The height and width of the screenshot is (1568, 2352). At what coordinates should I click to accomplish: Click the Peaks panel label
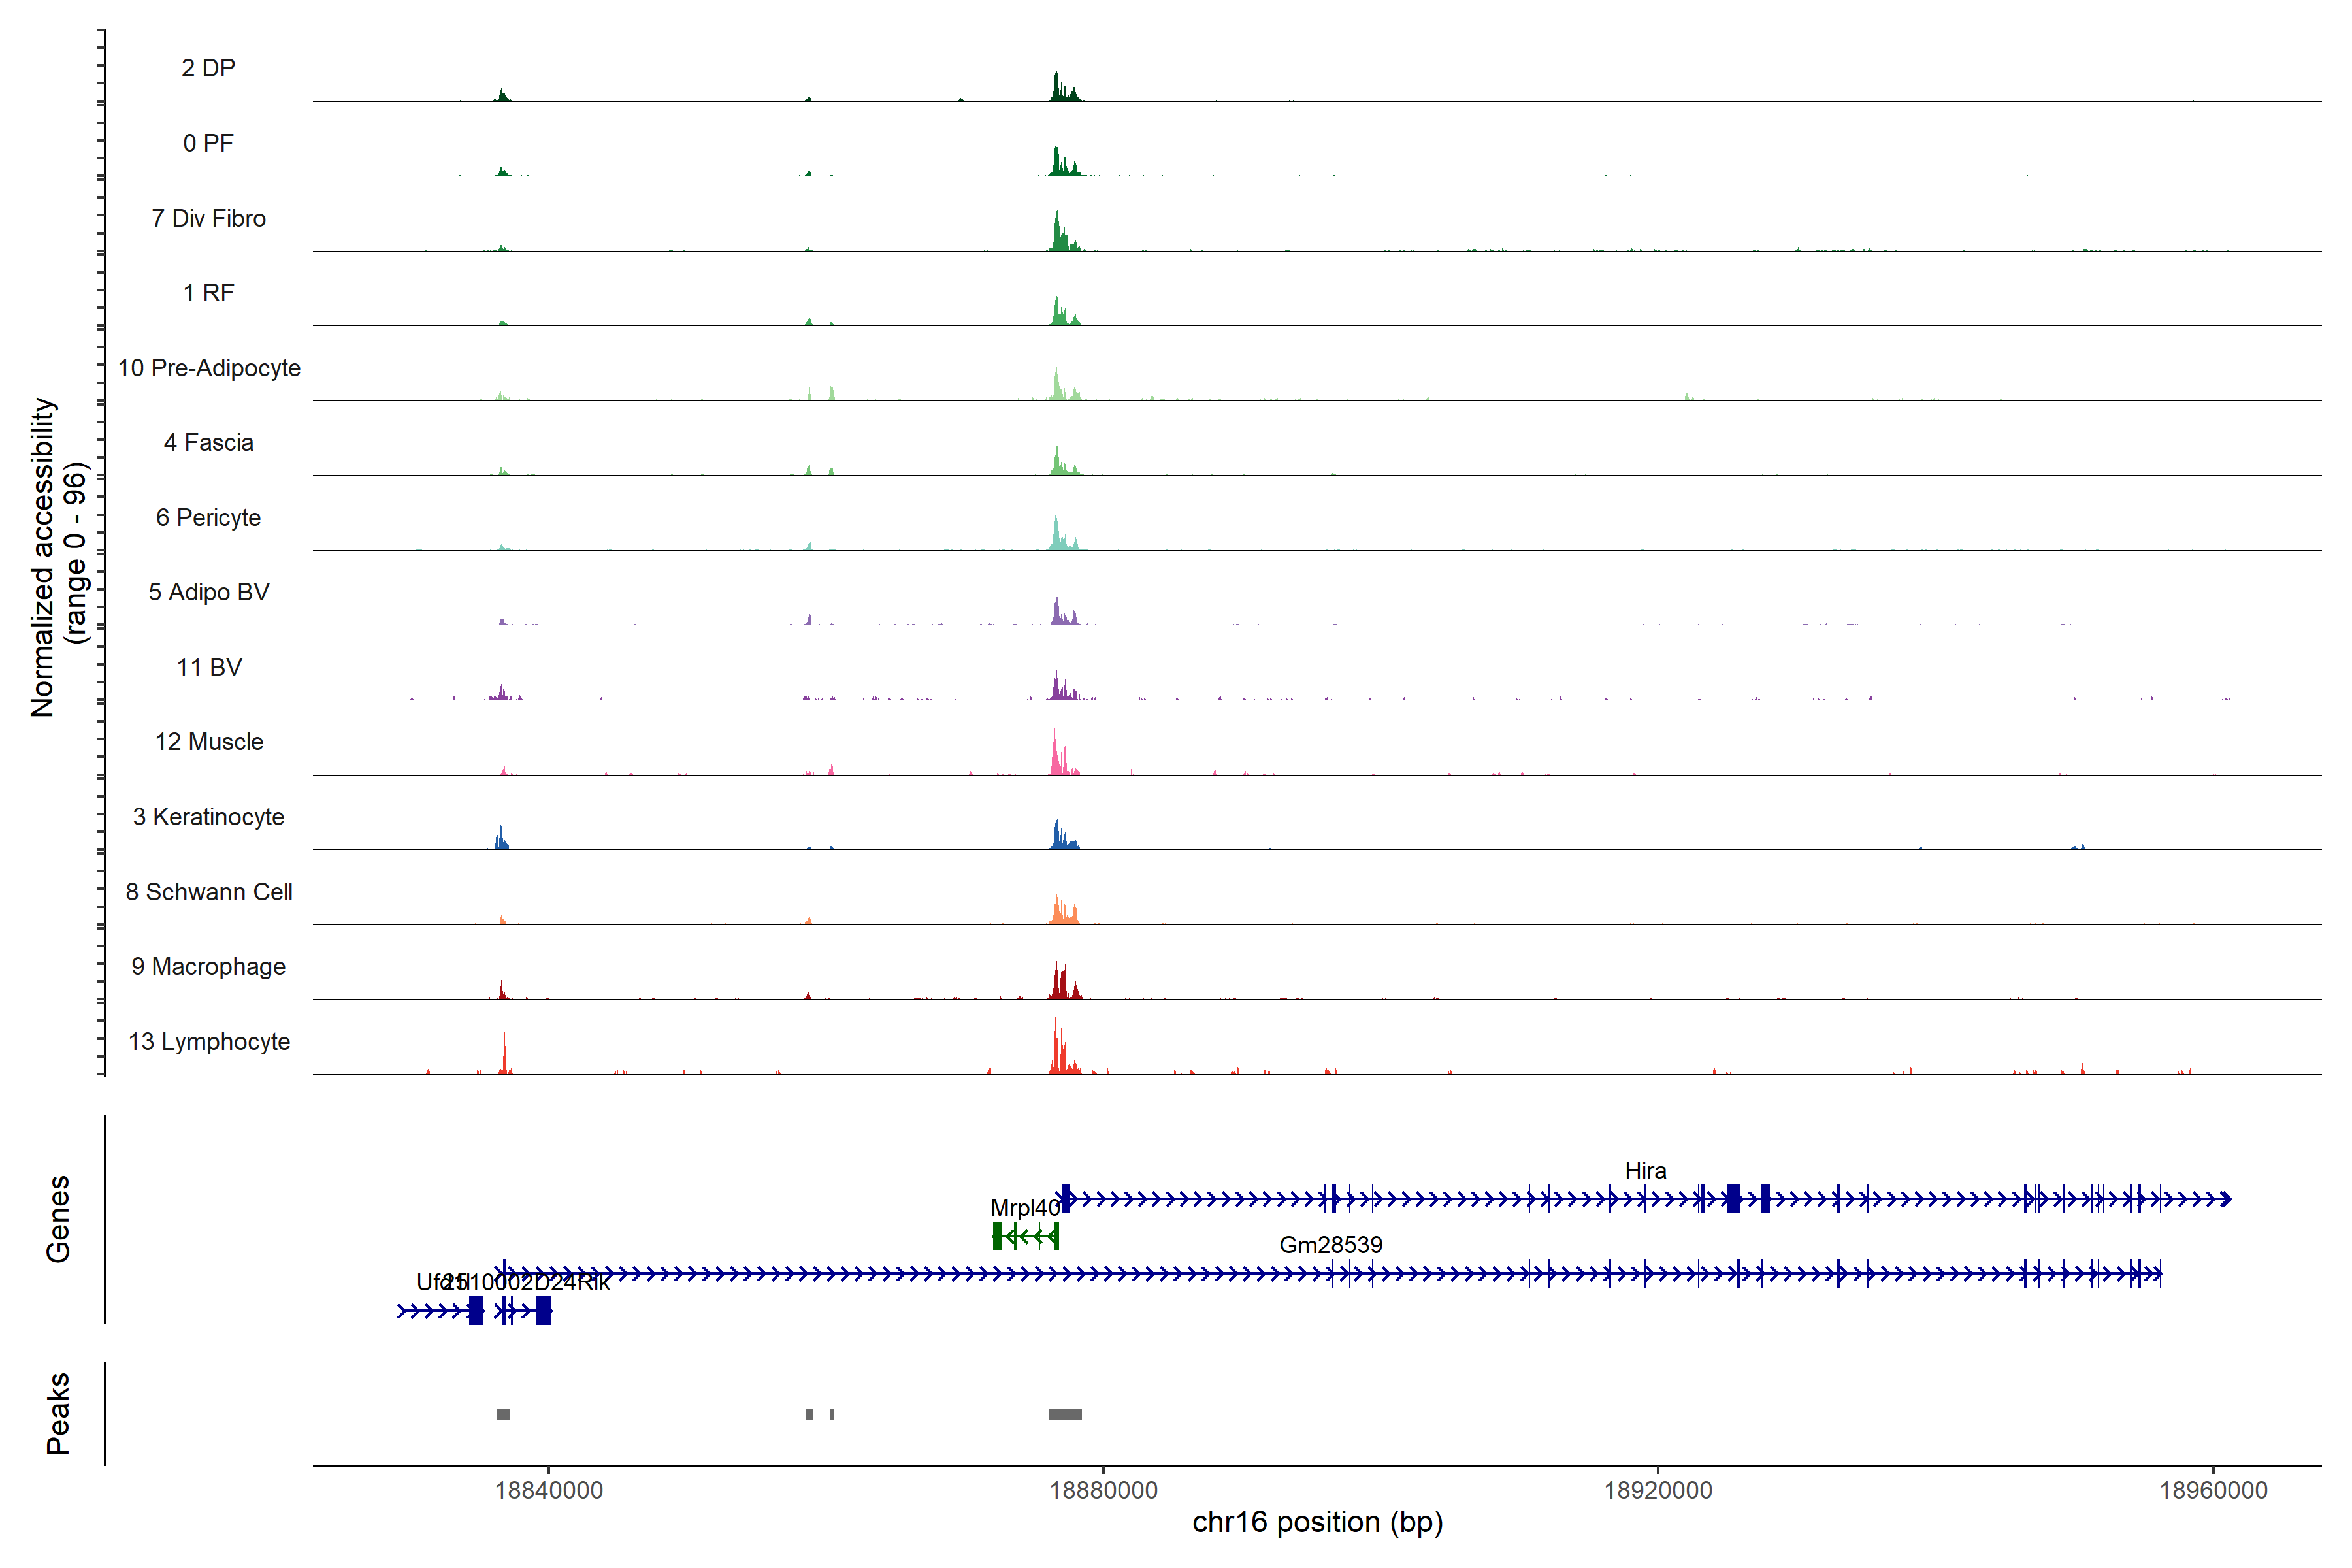click(x=58, y=1412)
